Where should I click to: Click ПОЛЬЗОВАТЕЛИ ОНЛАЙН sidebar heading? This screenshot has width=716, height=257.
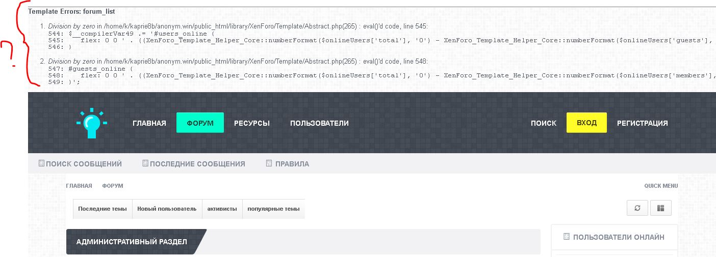(619, 237)
